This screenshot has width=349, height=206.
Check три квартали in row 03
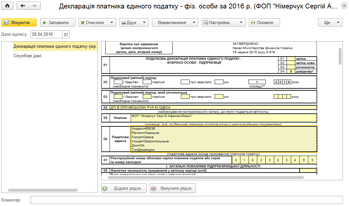[x=185, y=97]
